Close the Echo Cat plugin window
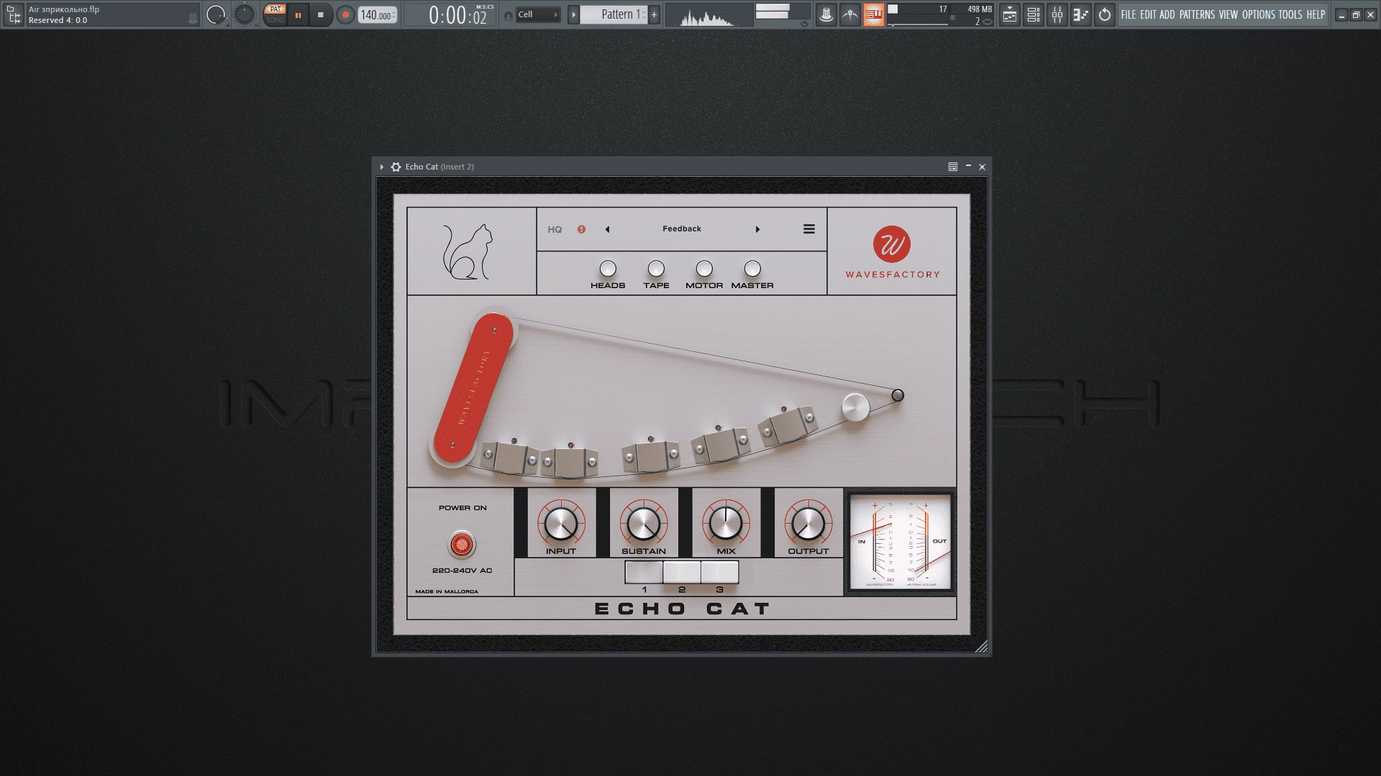This screenshot has height=776, width=1381. click(983, 167)
